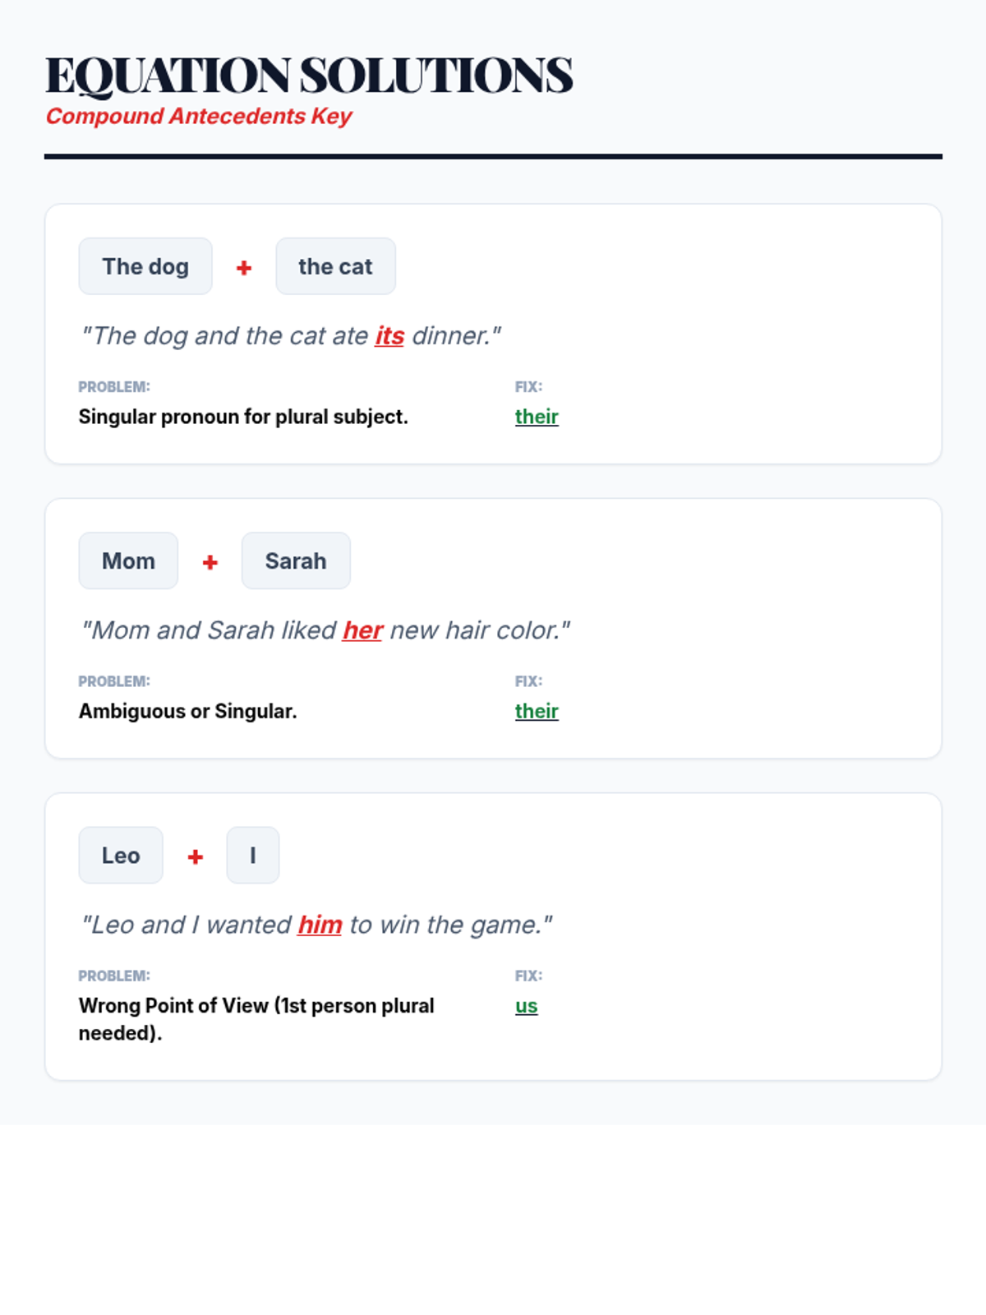The width and height of the screenshot is (986, 1315).
Task: Click 'Compound Antecedents Key' subtitle
Action: pos(198,116)
